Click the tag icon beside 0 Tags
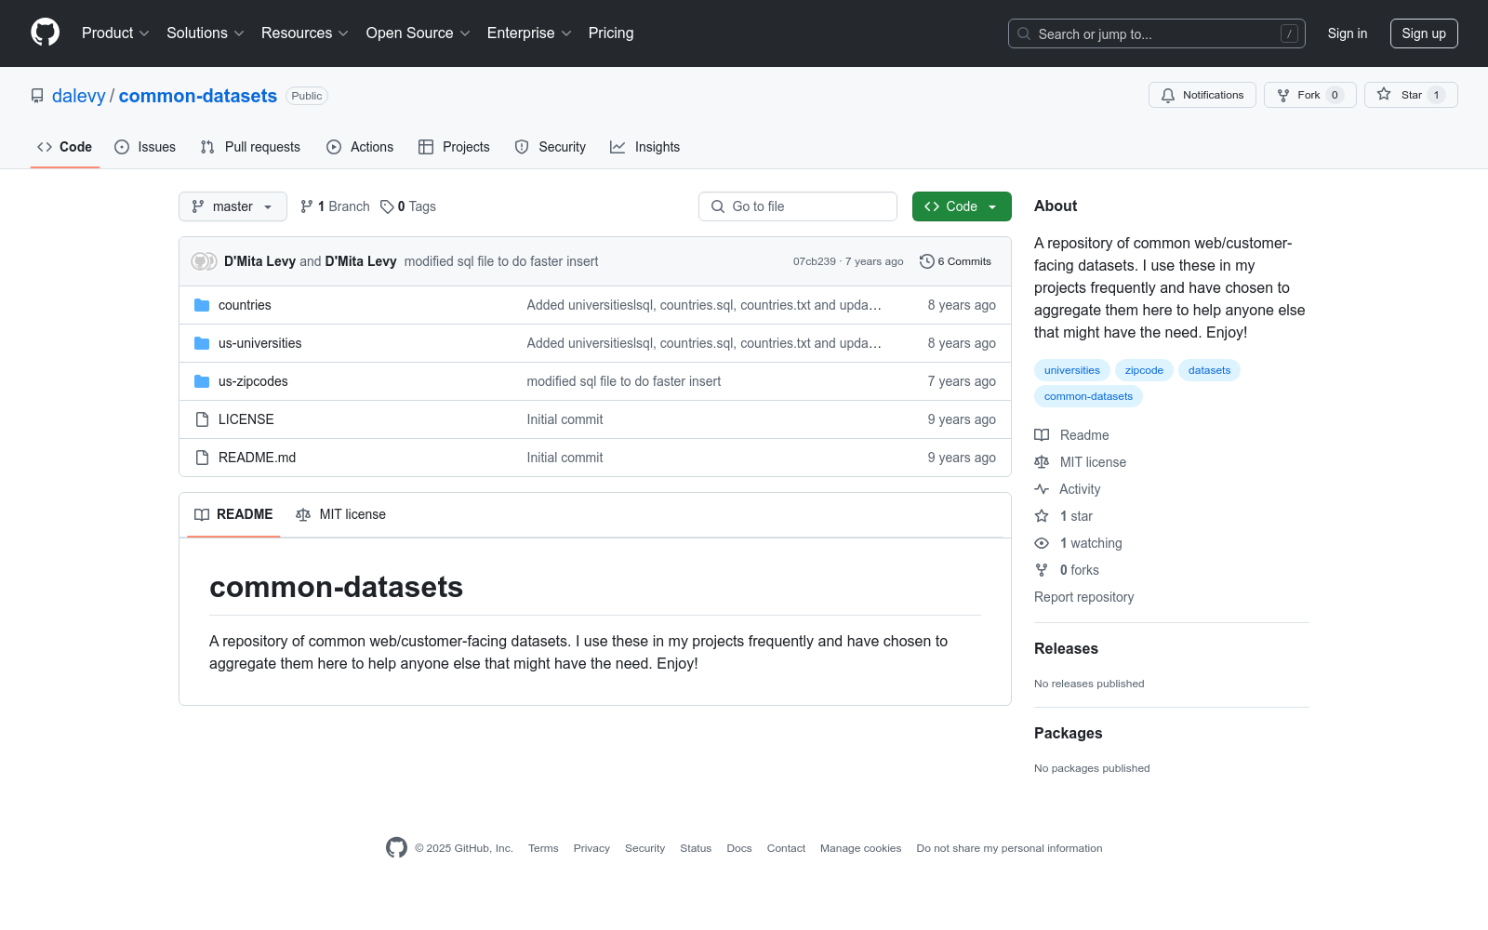 click(387, 206)
